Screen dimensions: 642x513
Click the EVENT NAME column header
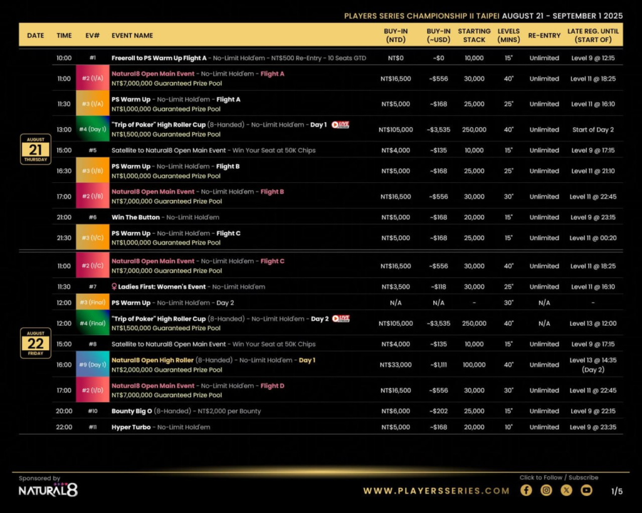click(132, 36)
